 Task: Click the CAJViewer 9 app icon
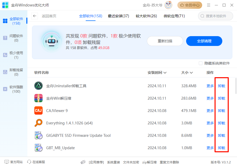click(38, 110)
